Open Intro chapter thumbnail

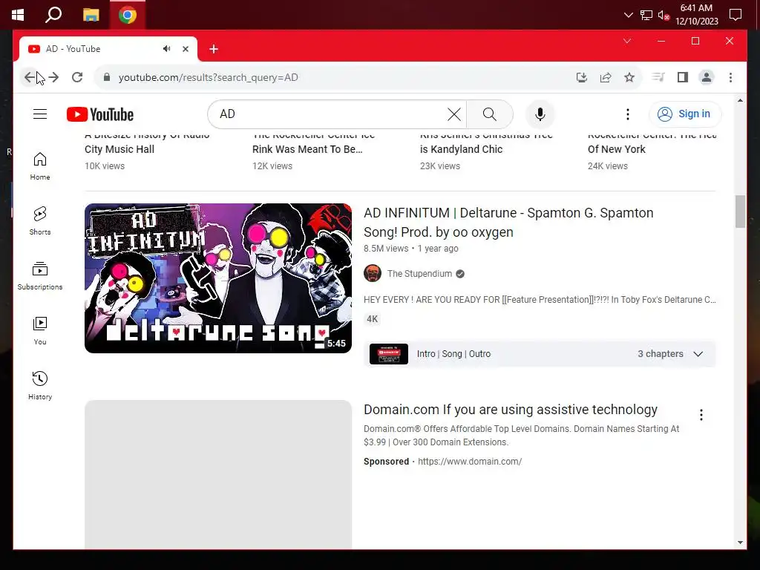[389, 354]
